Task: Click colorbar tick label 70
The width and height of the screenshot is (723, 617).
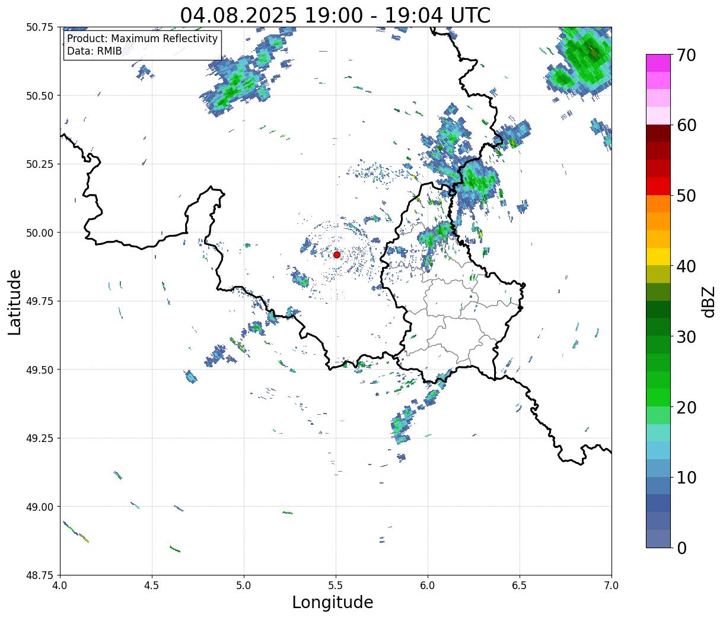Action: pyautogui.click(x=686, y=55)
